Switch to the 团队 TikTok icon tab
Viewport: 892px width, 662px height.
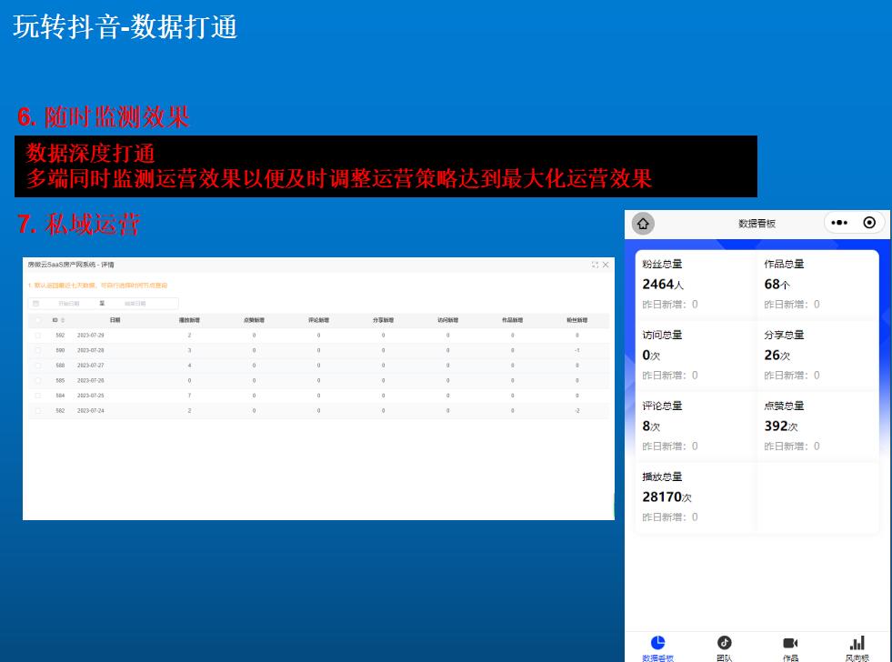pyautogui.click(x=724, y=644)
